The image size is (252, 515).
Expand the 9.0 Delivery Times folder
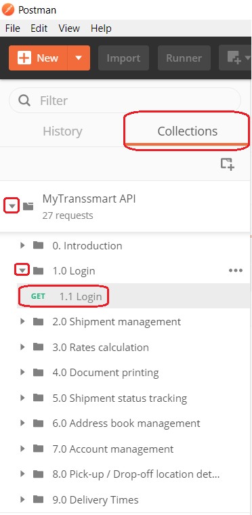[22, 499]
